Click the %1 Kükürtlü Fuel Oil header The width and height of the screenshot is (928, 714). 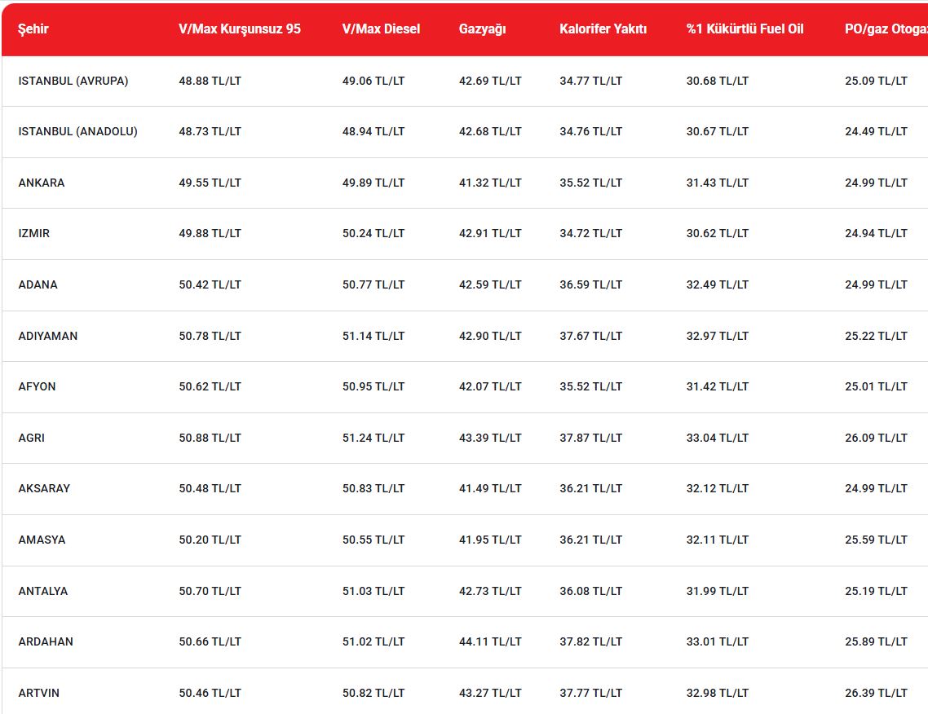[x=745, y=29]
